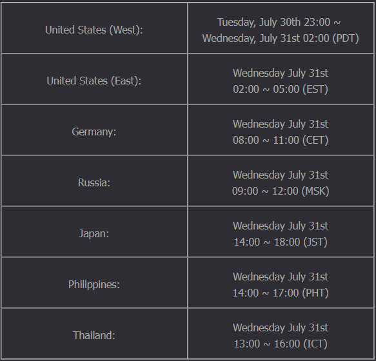Select the 13:00 ~ 16:00 (ICT) time
Screen dimensions: 376x361
pyautogui.click(x=281, y=344)
